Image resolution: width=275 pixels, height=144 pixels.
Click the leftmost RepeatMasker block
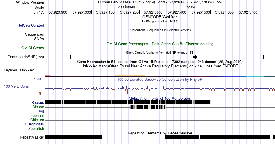tap(74, 137)
